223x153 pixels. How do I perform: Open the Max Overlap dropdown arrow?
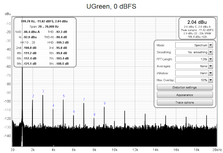210,80
